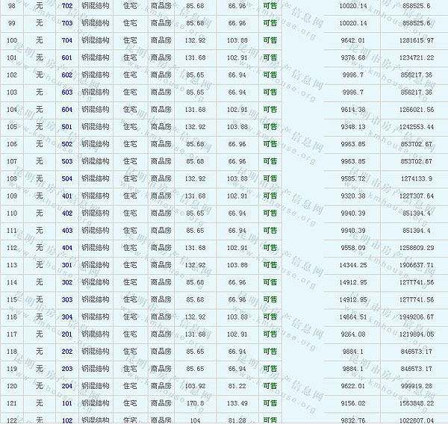Click room 604 link

click(67, 110)
